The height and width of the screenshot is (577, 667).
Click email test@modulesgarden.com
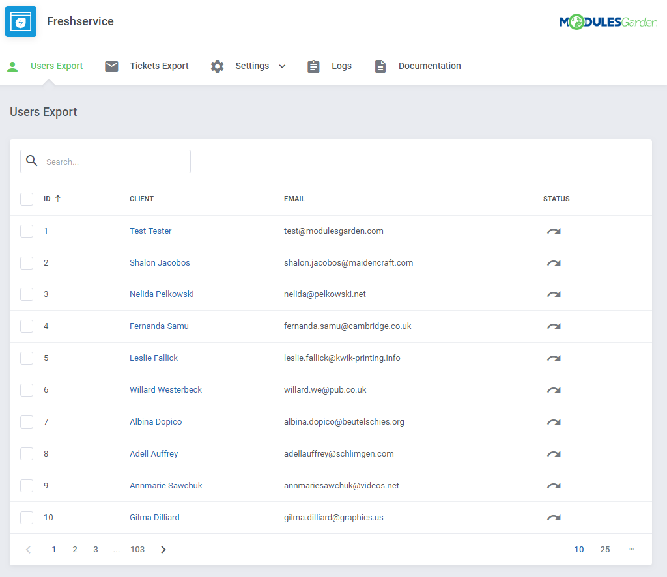(333, 231)
